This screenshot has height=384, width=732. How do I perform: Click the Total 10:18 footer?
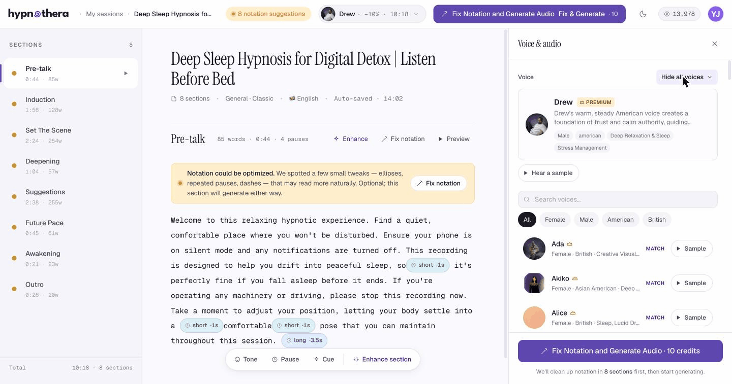pyautogui.click(x=71, y=368)
